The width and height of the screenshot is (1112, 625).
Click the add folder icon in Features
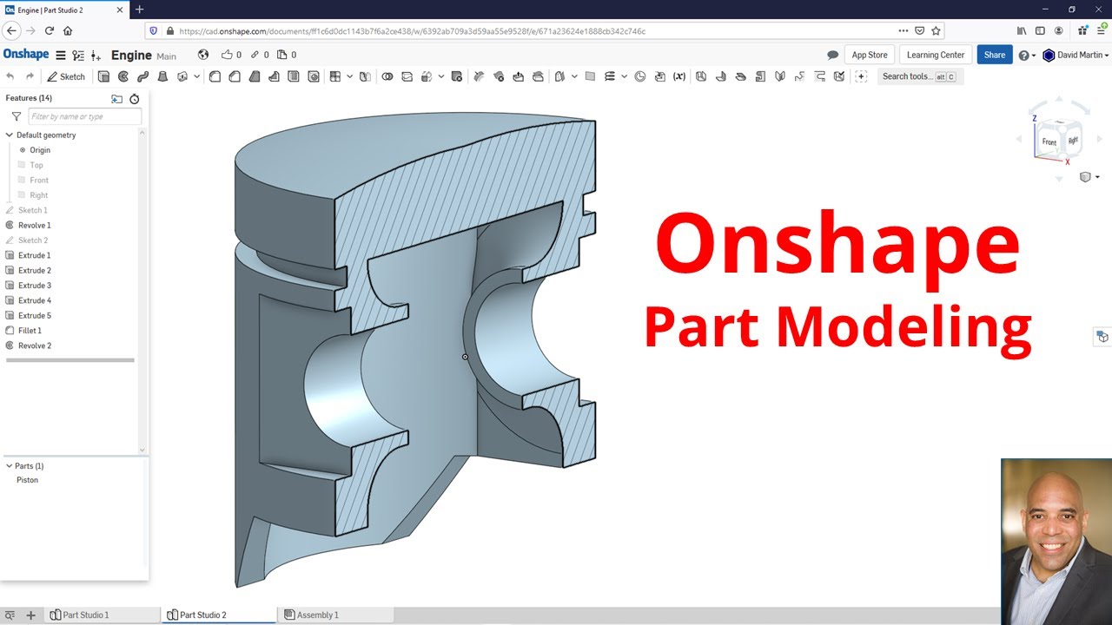tap(117, 99)
